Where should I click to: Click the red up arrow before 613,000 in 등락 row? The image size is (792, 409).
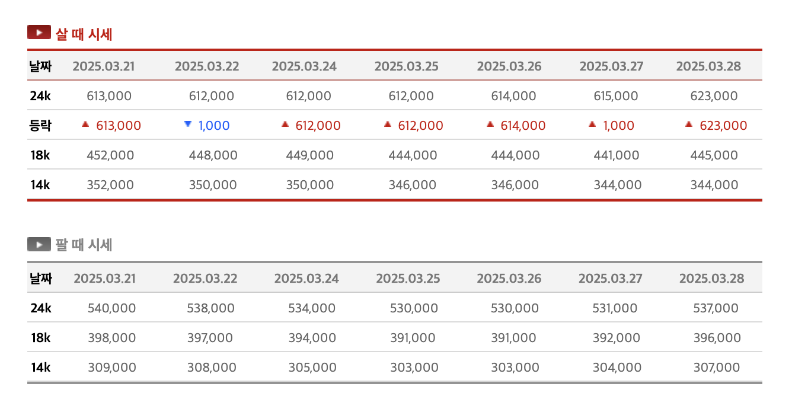tap(85, 124)
